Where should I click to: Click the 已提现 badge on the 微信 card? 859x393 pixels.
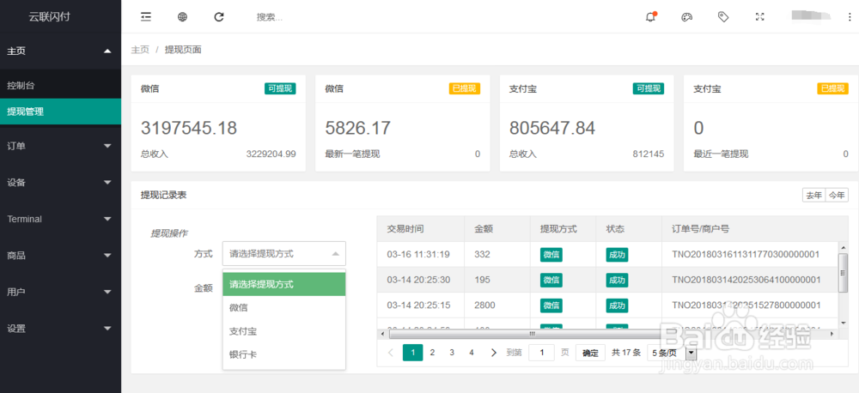[x=465, y=88]
